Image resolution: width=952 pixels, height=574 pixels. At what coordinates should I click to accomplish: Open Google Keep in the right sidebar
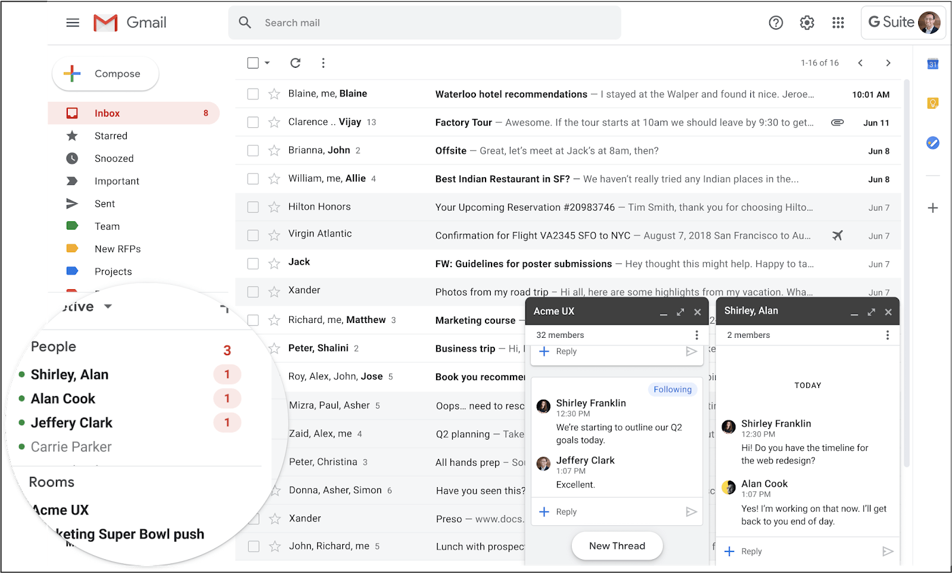pyautogui.click(x=933, y=102)
